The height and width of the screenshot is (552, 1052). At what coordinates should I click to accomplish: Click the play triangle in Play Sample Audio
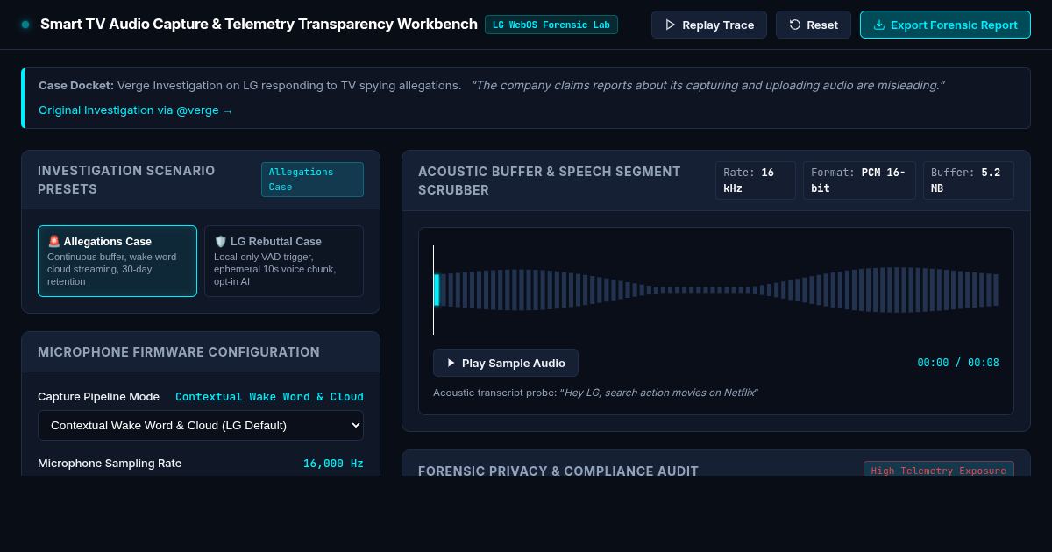click(x=451, y=363)
